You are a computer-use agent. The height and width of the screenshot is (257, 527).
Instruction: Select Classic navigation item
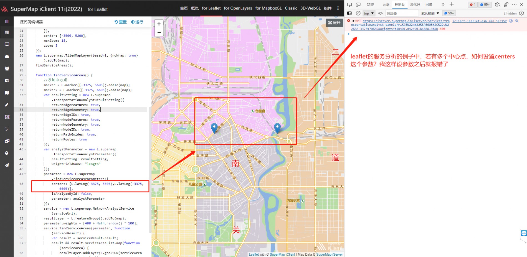291,8
